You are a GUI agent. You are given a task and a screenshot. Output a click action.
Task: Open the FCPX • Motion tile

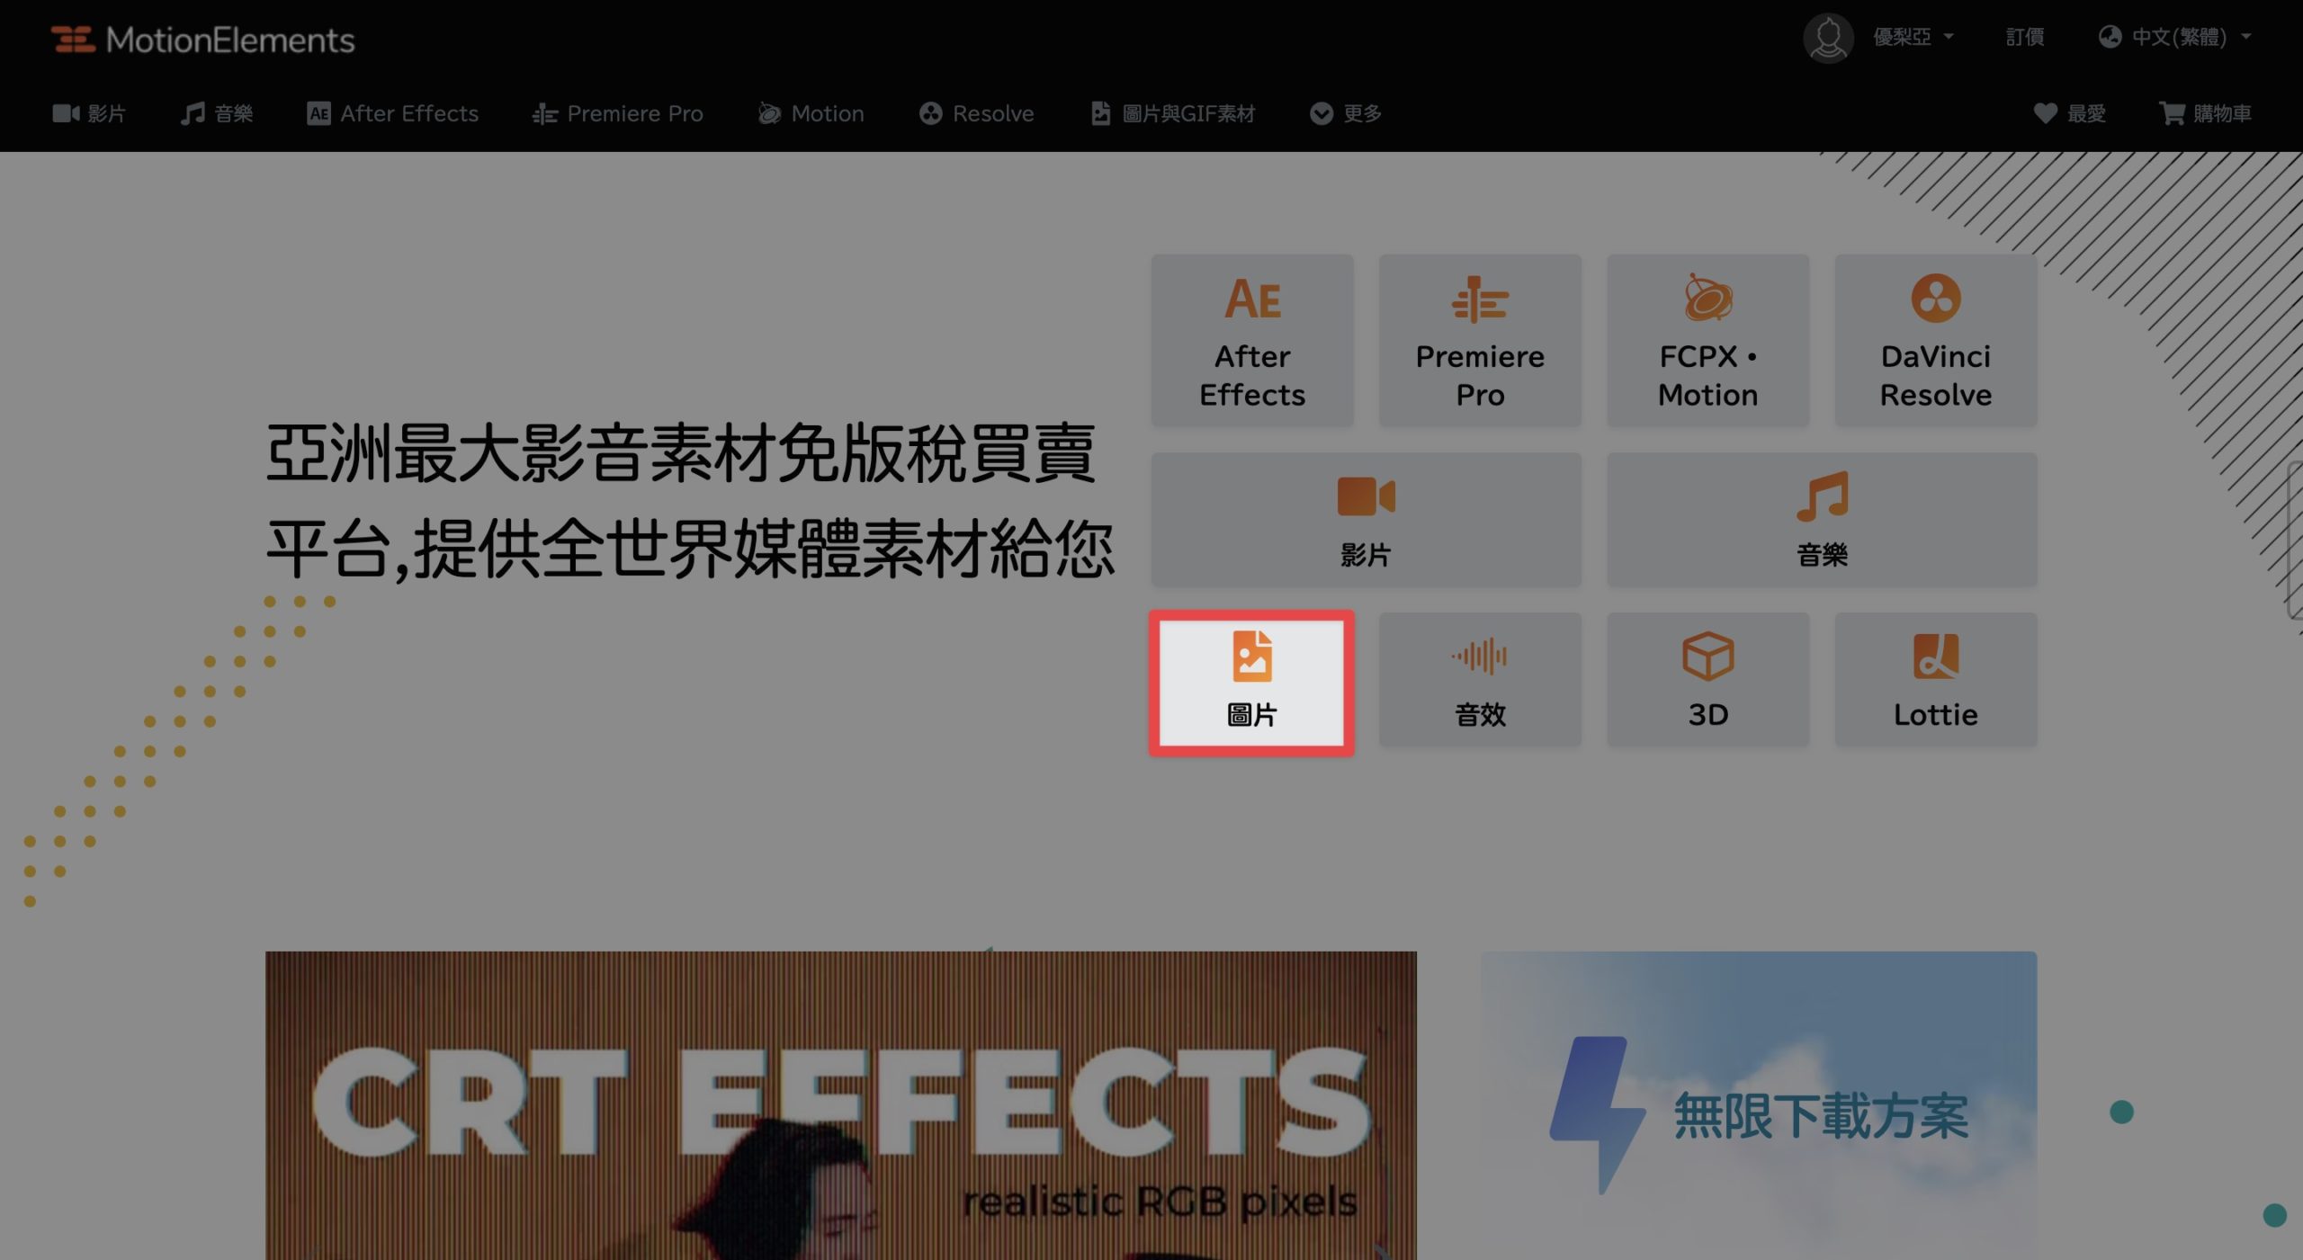pyautogui.click(x=1707, y=340)
